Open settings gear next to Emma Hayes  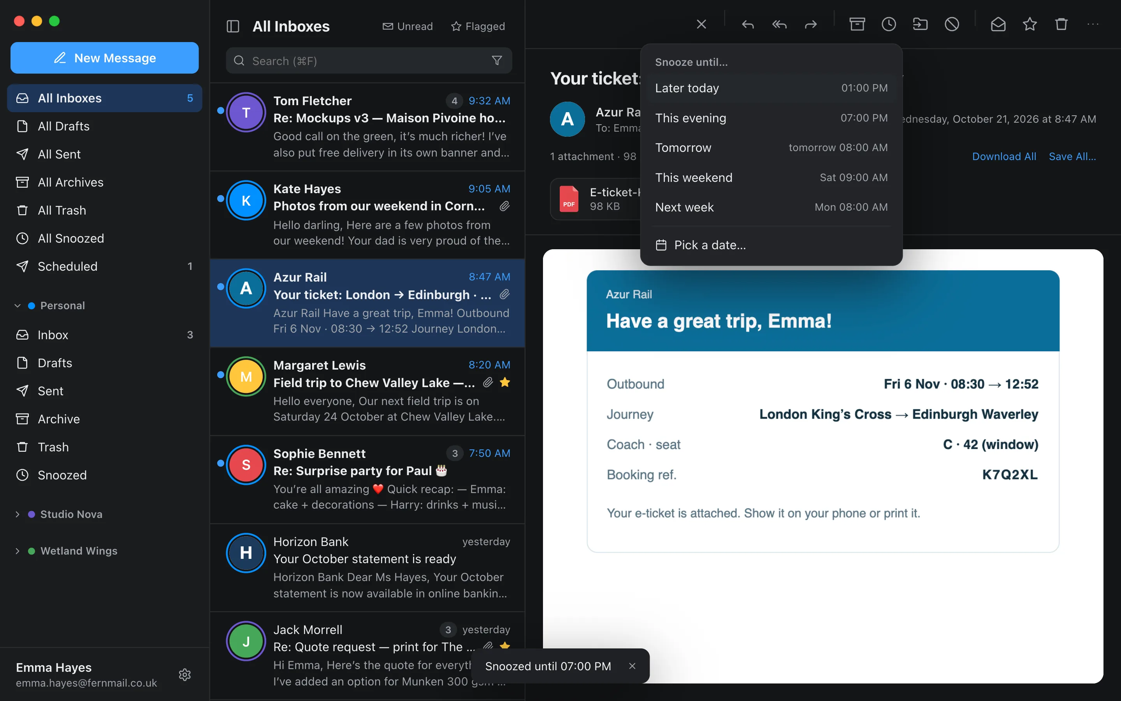pos(185,675)
